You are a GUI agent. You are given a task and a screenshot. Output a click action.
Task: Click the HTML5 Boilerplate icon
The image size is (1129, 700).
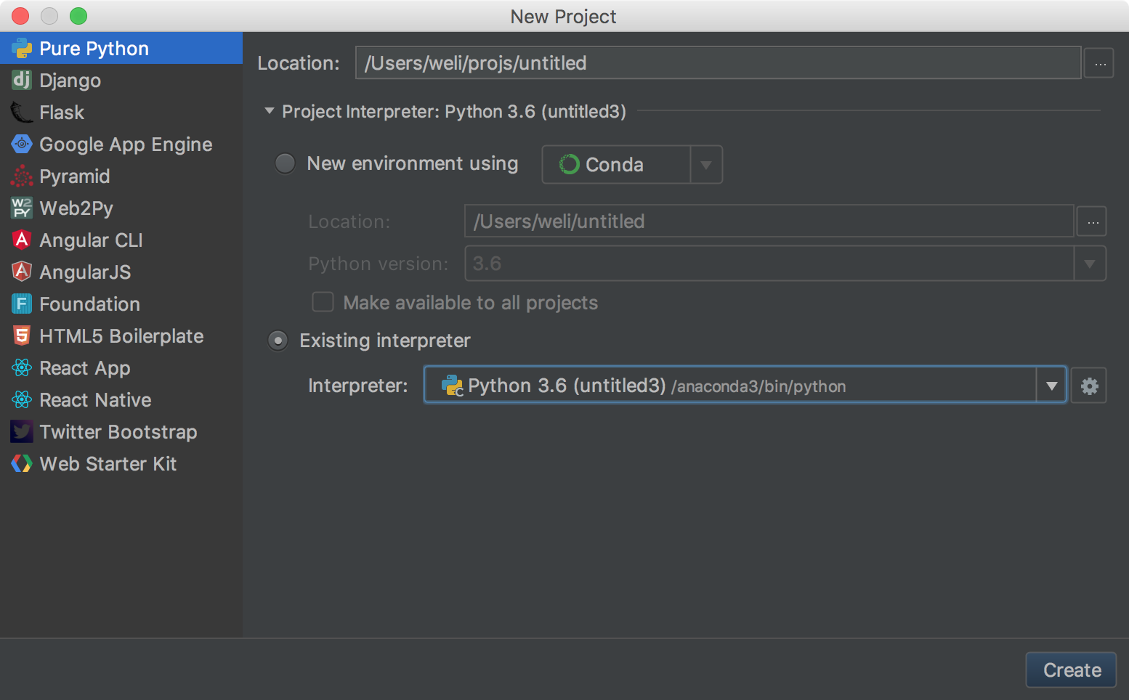pos(22,335)
